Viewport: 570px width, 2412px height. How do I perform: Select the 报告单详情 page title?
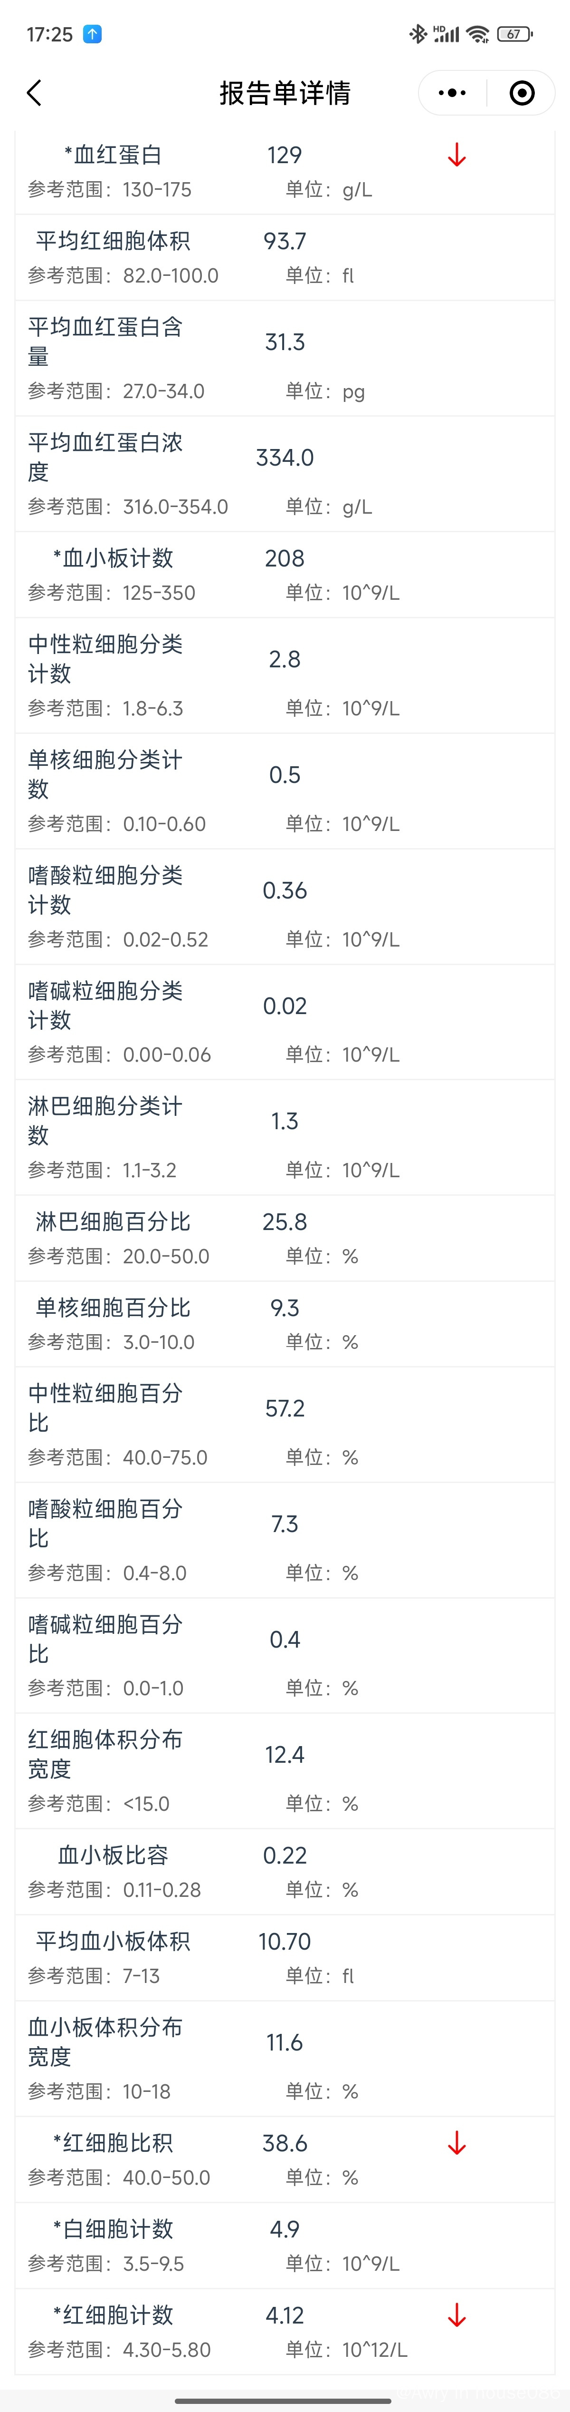[285, 93]
